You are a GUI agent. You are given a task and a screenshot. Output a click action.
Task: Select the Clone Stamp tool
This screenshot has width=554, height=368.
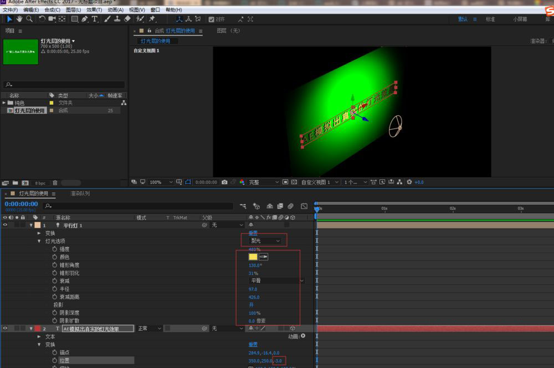click(117, 19)
